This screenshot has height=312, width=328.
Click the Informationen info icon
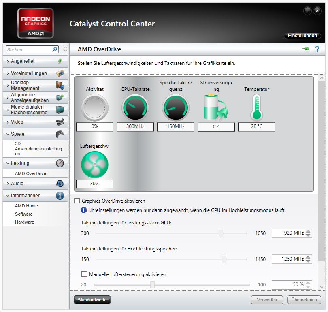pos(60,196)
